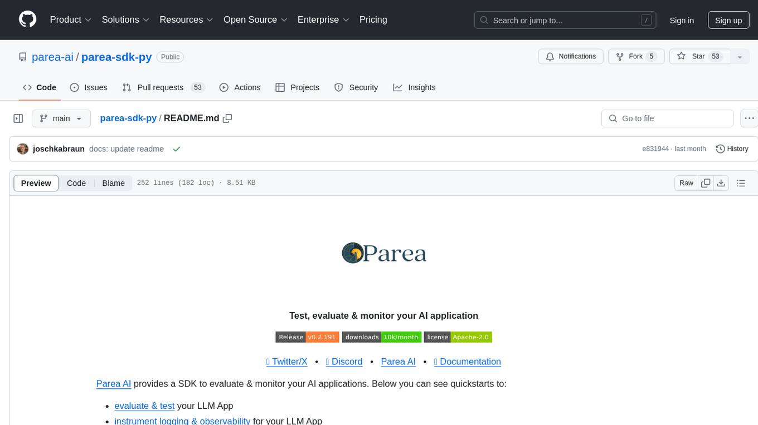758x425 pixels.
Task: Open the Documentation link
Action: tap(467, 362)
